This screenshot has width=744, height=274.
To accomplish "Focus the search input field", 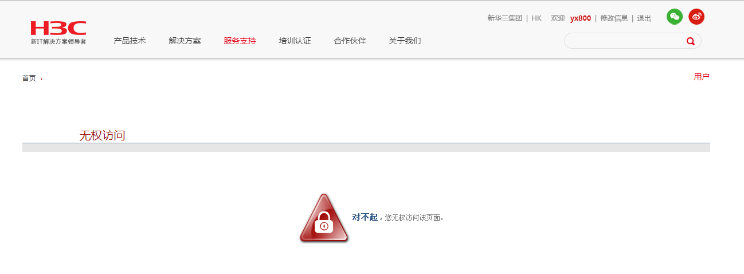I will pyautogui.click(x=625, y=41).
